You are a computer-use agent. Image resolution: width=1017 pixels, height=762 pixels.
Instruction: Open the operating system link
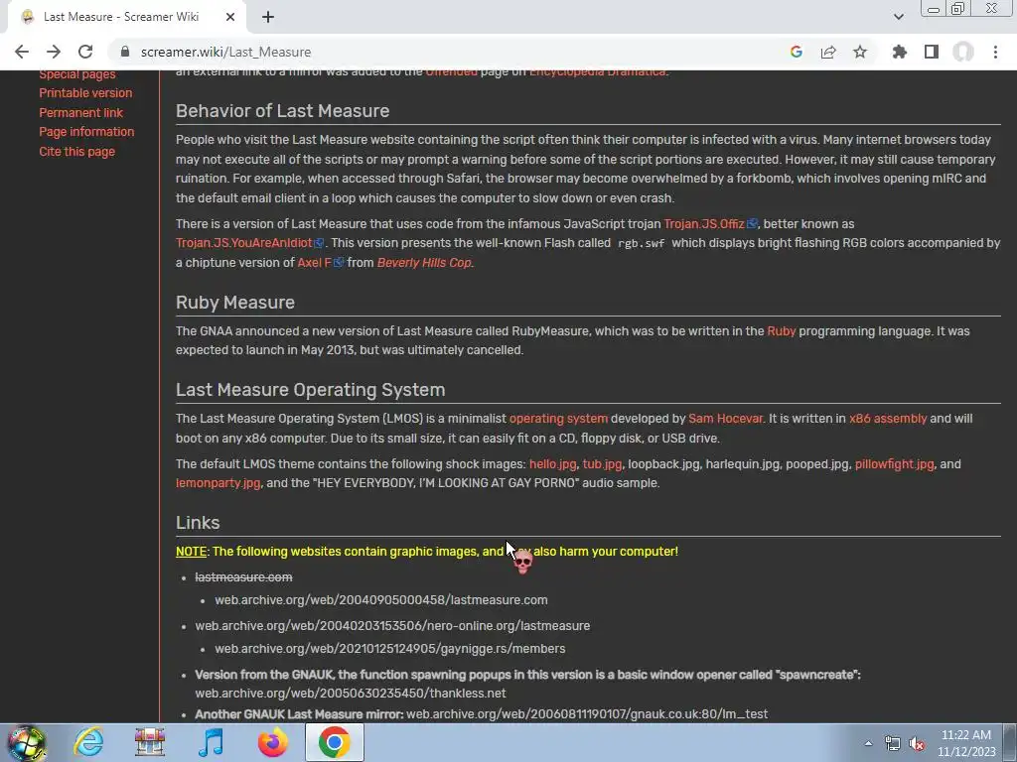(x=558, y=419)
